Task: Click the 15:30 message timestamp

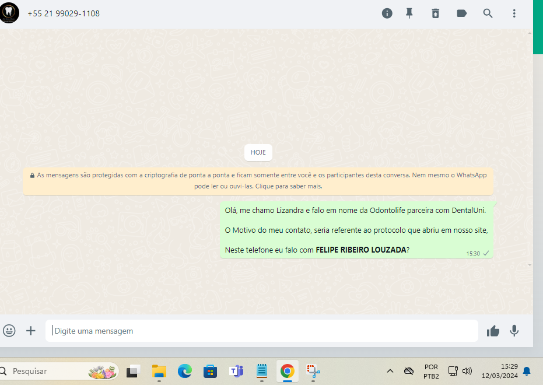Action: pyautogui.click(x=473, y=254)
